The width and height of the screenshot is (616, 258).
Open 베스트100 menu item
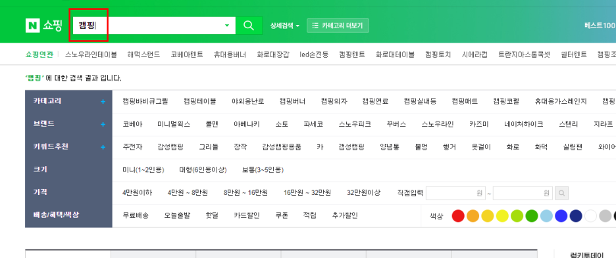pos(600,26)
